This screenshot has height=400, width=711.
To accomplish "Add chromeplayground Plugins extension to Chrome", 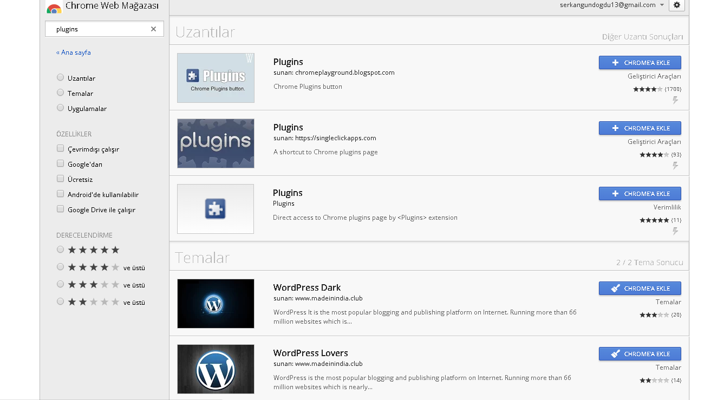I will 640,63.
